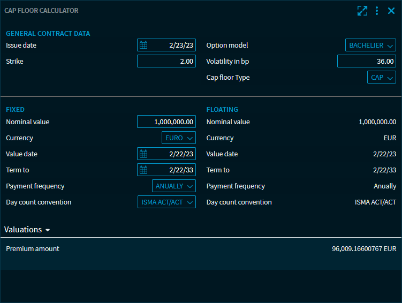Viewport: 402px width, 303px height.
Task: Click the Issue date text 2/23/23
Action: (181, 46)
